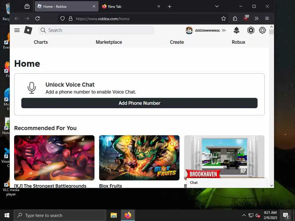Open the Charts page

pos(41,42)
